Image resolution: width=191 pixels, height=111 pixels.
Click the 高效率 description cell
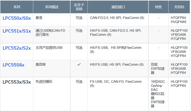pos(41,64)
